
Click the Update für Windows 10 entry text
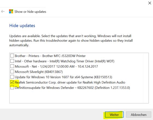[x=64, y=77]
